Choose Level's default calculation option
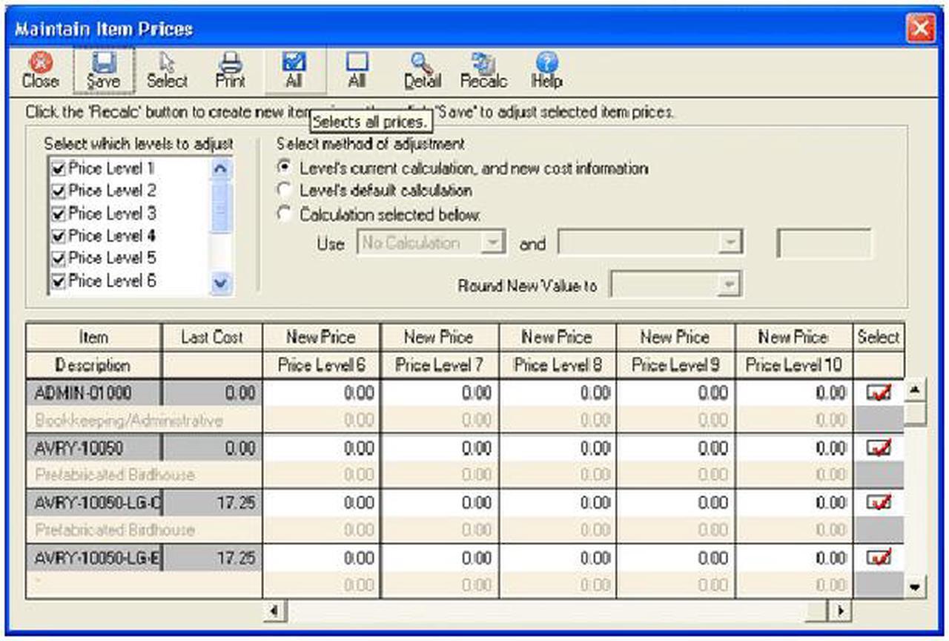 point(284,191)
